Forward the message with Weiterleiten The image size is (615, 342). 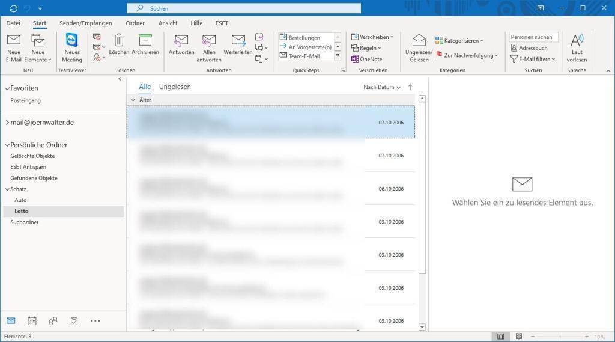238,41
